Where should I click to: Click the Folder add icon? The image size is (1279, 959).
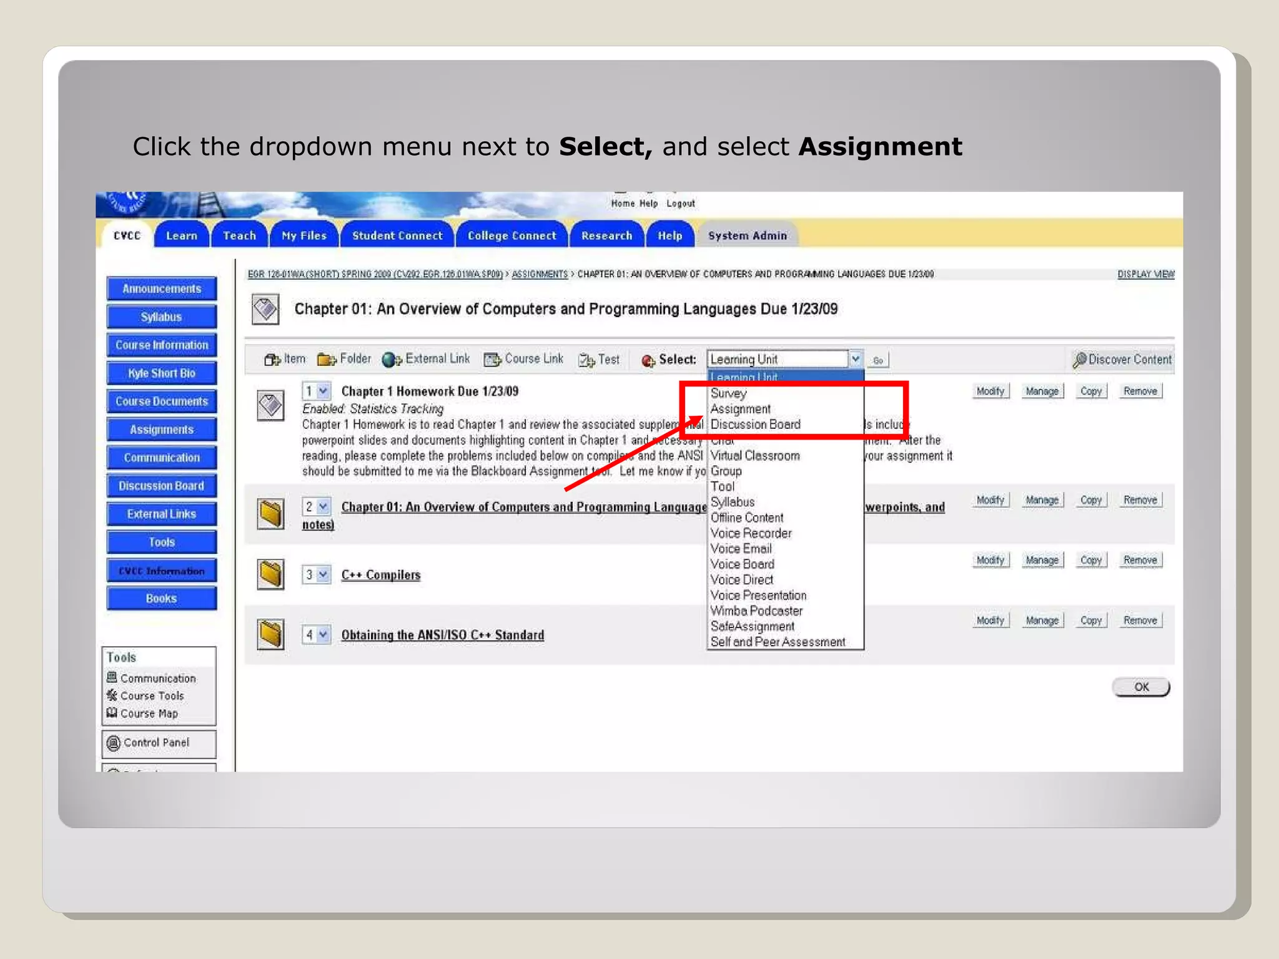326,360
